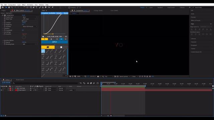The image size is (214, 120).
Task: Toggle the Complexity stopwatch
Action: coord(5,30)
